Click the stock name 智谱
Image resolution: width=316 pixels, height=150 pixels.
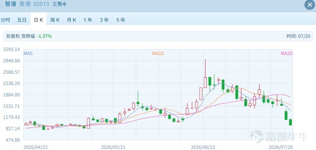[x=11, y=4]
